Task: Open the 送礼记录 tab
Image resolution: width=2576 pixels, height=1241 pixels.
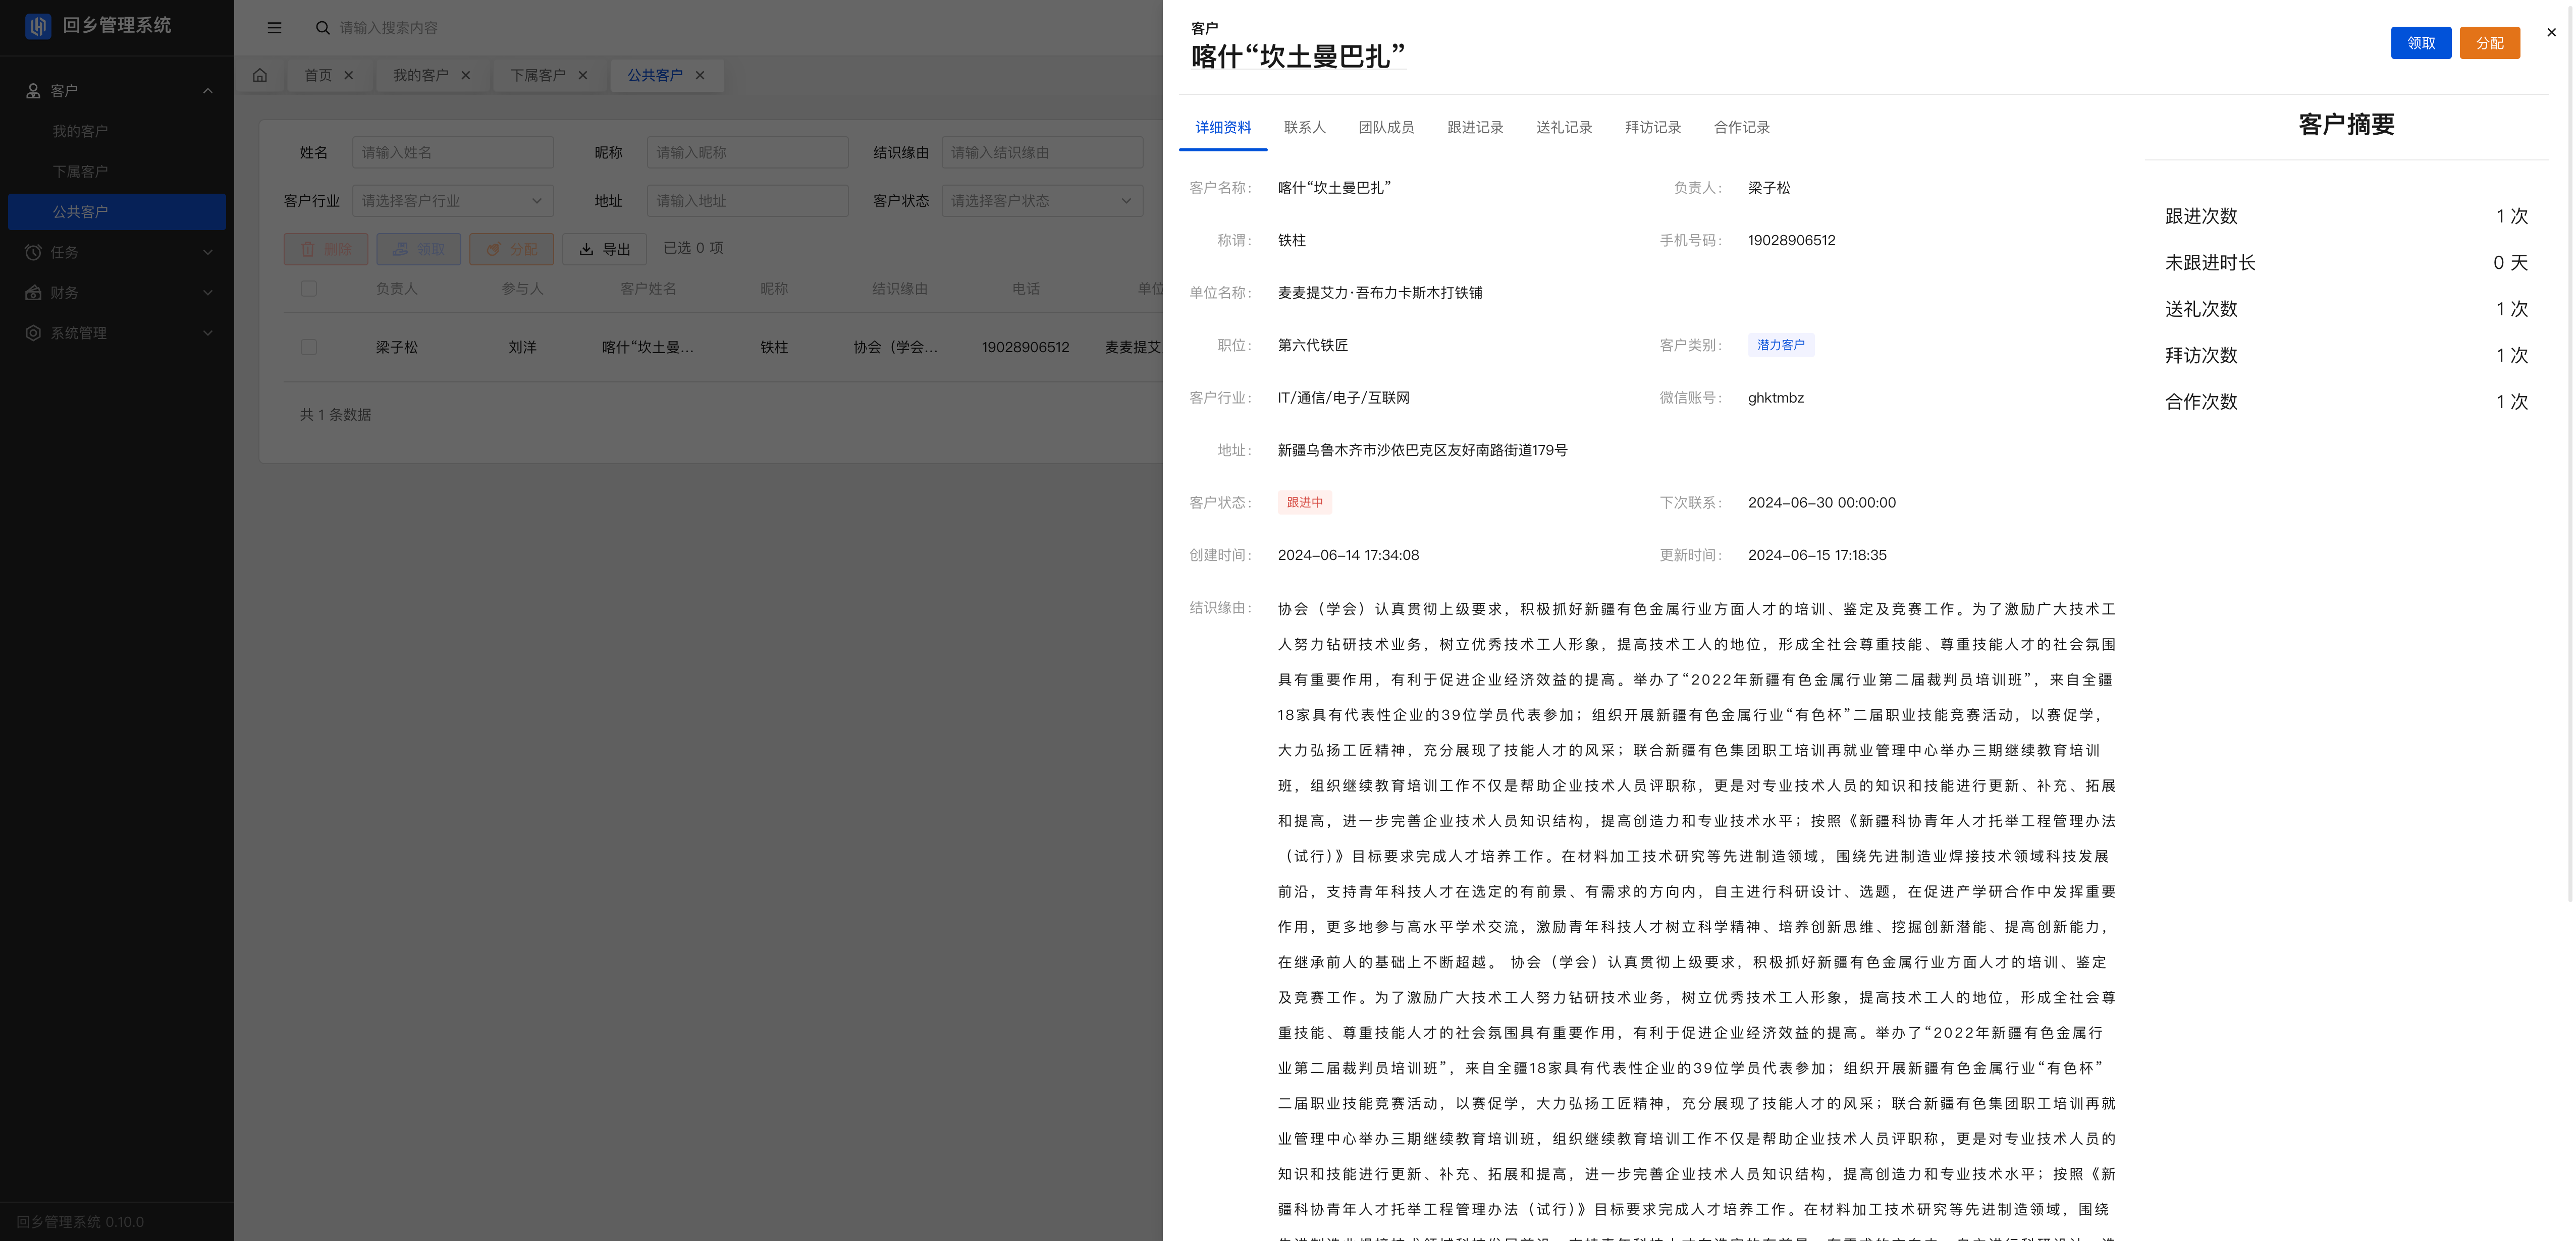Action: (1564, 127)
